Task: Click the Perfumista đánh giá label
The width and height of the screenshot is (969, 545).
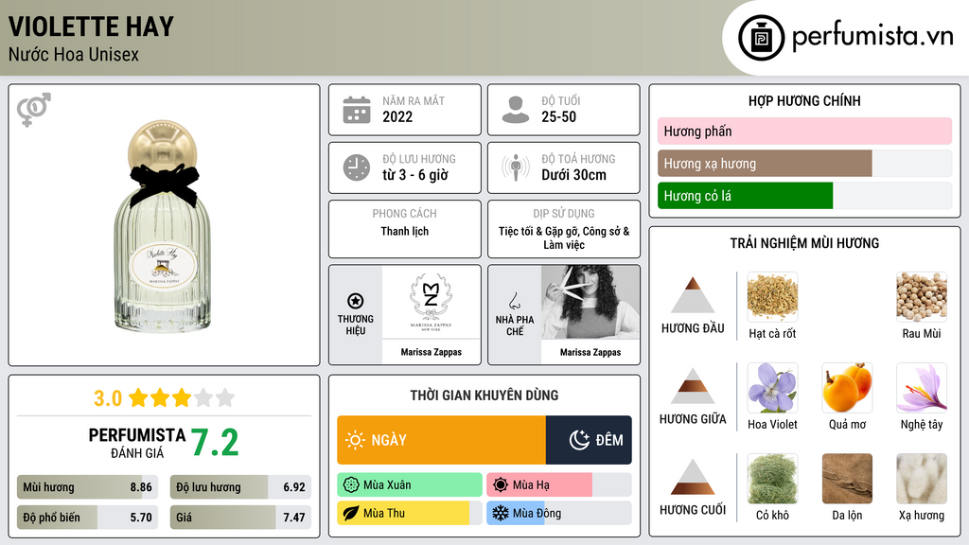Action: click(136, 443)
